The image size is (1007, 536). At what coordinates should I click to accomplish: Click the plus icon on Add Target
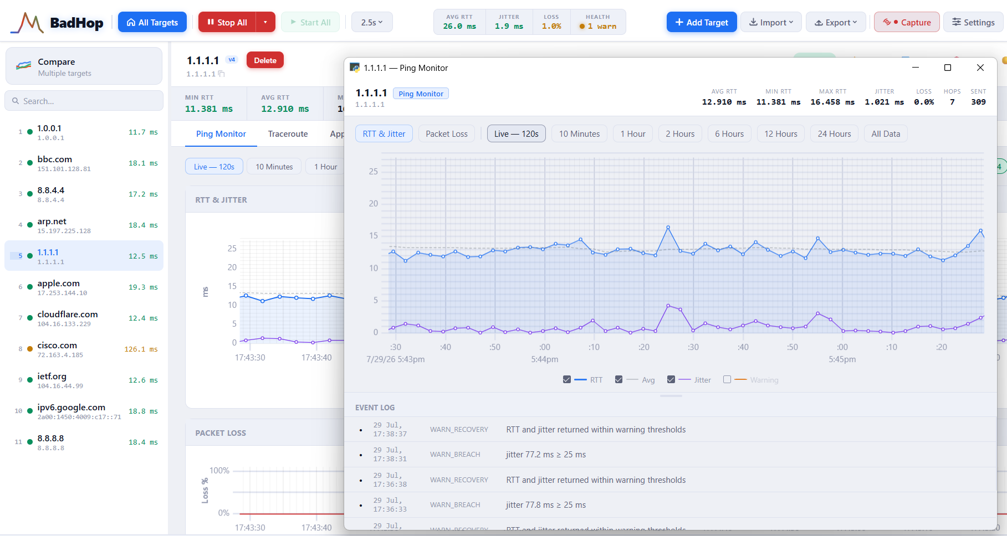tap(679, 22)
